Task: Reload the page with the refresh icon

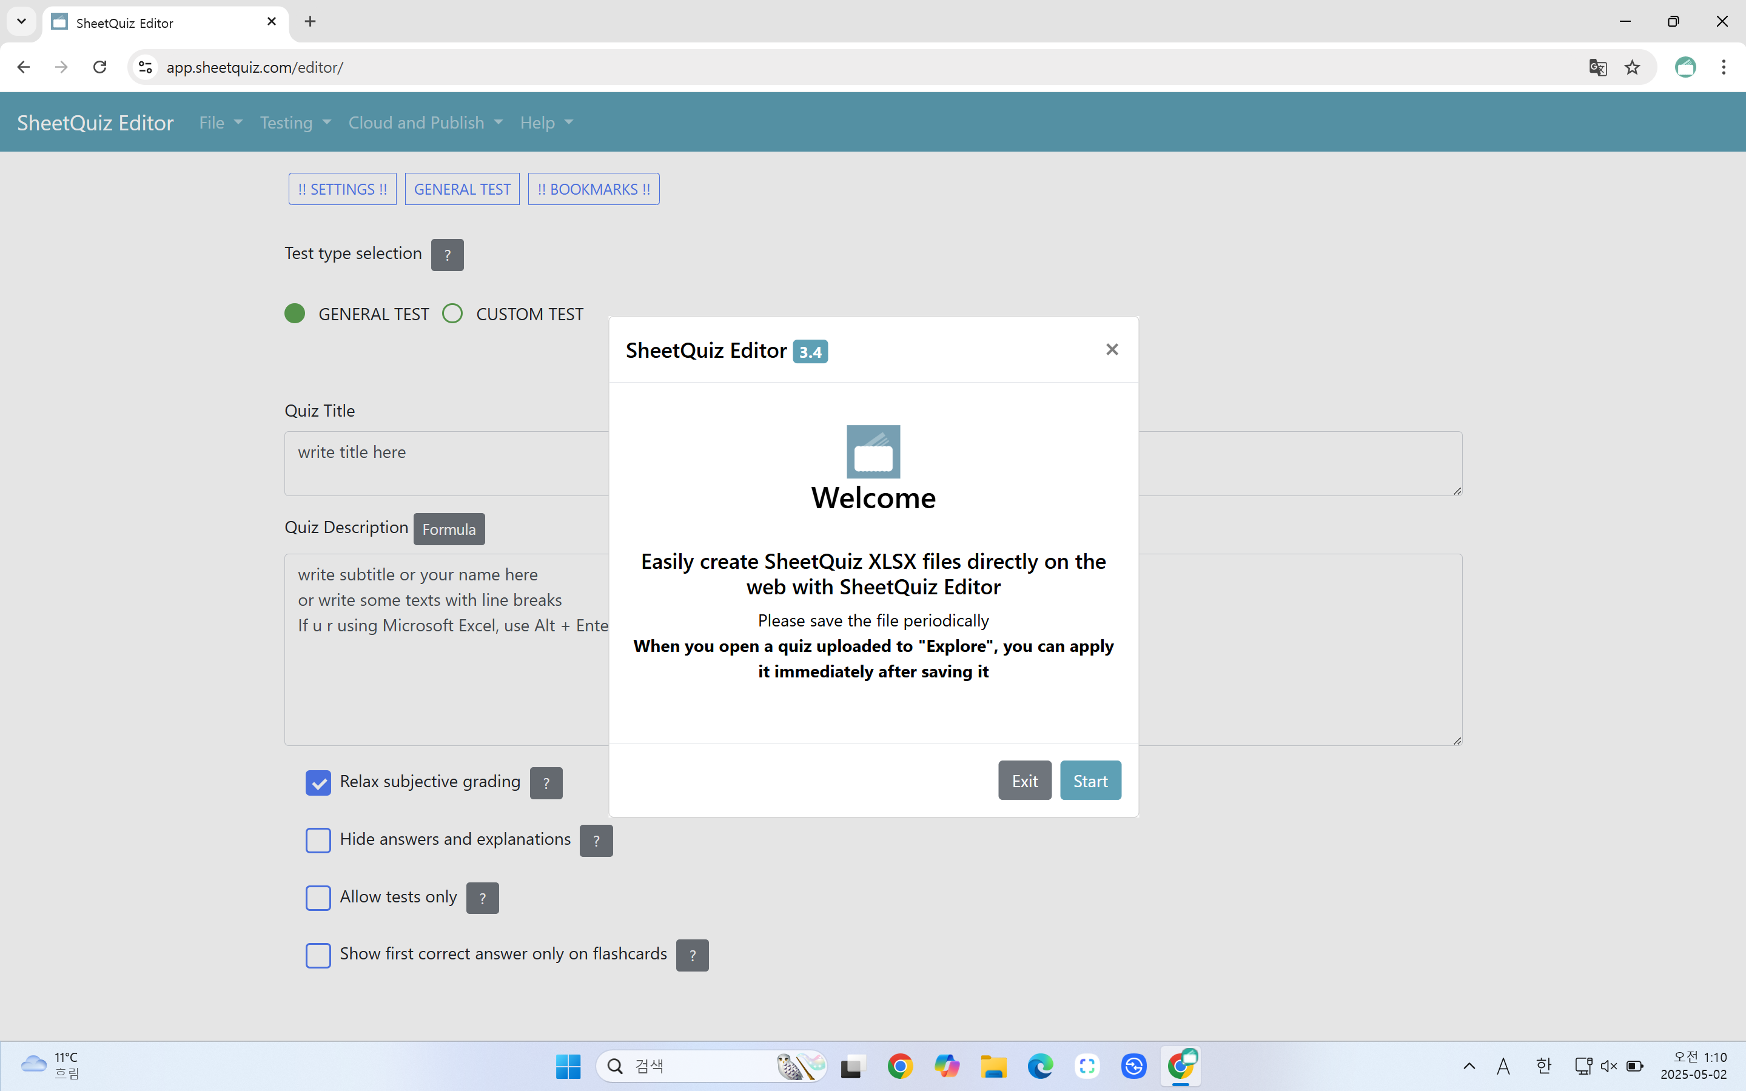Action: [x=99, y=67]
